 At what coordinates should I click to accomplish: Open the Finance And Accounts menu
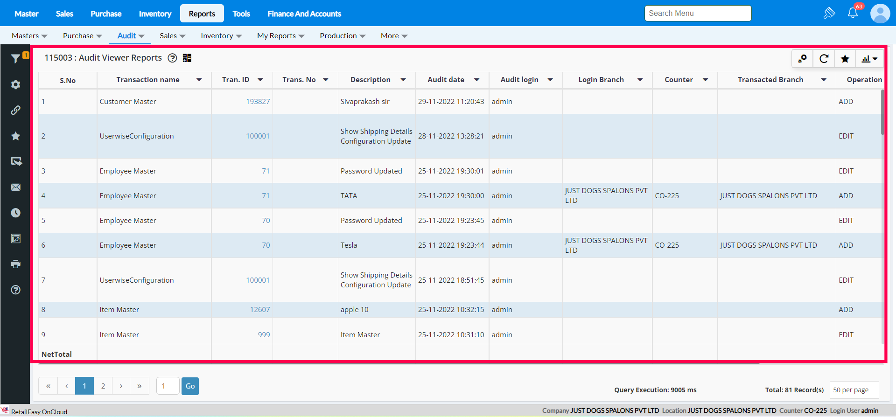tap(304, 14)
